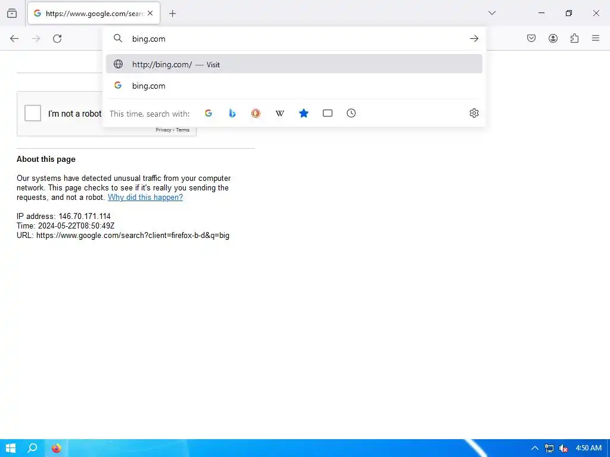Select the bing.com Google search suggestion

point(294,86)
